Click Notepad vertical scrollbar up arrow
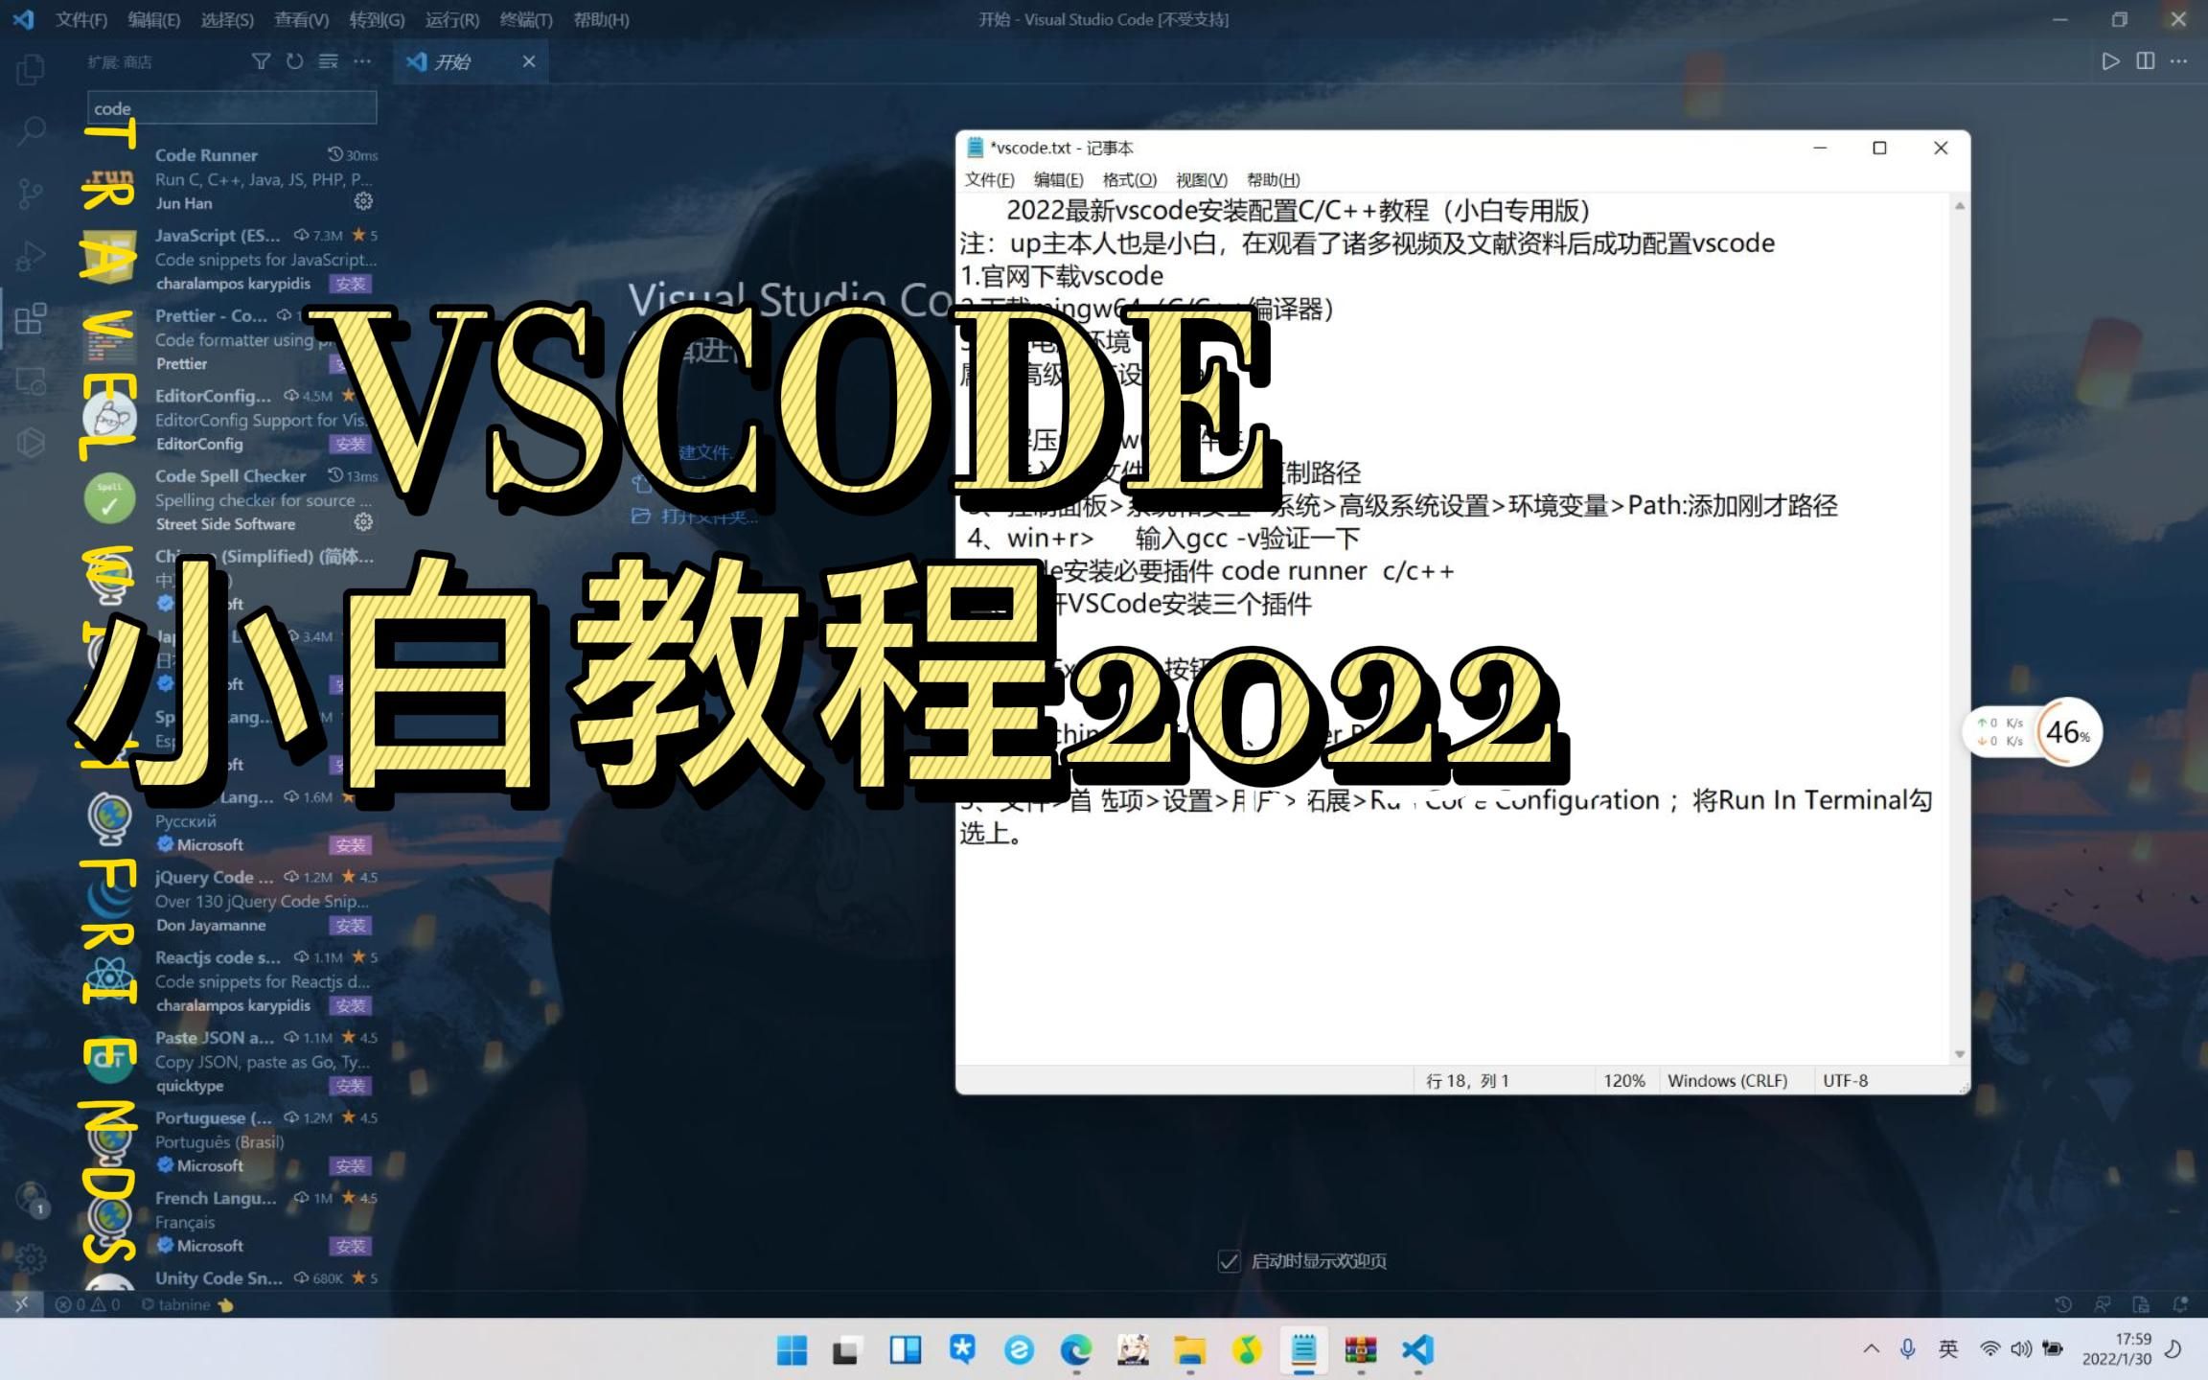The width and height of the screenshot is (2208, 1380). (1960, 206)
